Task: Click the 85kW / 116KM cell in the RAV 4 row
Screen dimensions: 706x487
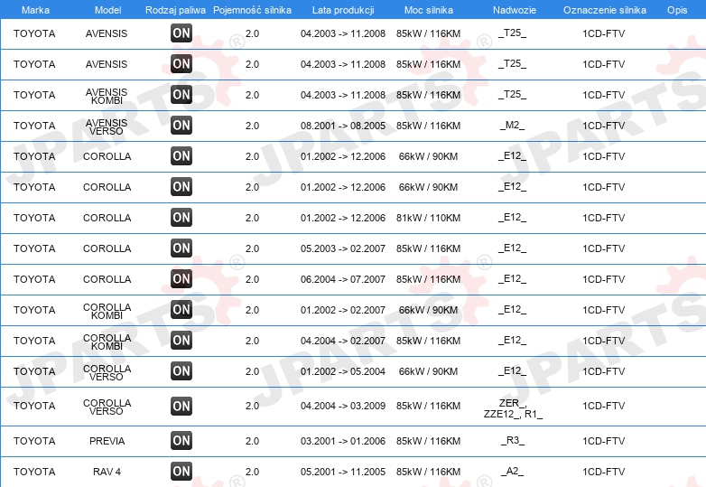Action: [428, 472]
